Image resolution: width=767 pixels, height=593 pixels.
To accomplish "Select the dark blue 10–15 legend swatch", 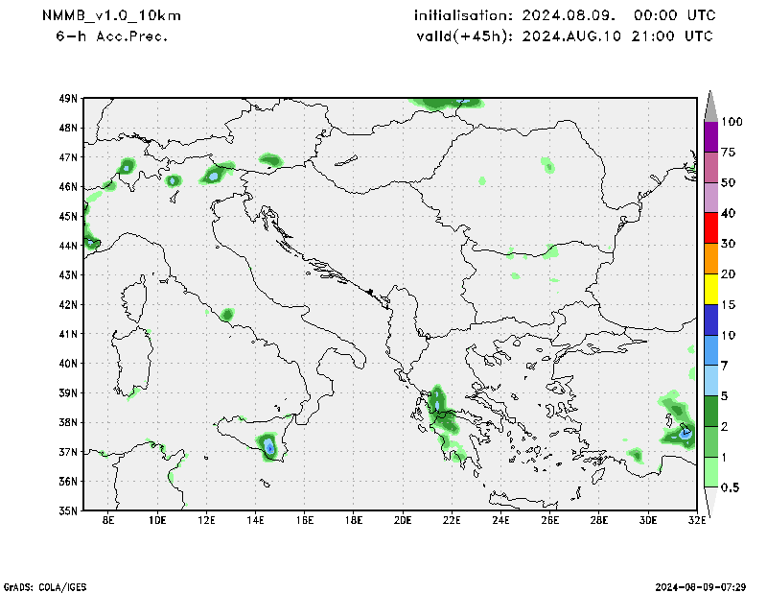I will (x=710, y=320).
